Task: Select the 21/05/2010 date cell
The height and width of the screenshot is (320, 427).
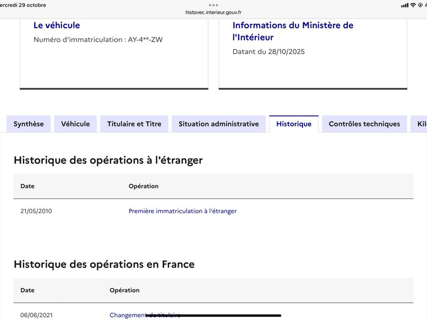Action: tap(36, 211)
